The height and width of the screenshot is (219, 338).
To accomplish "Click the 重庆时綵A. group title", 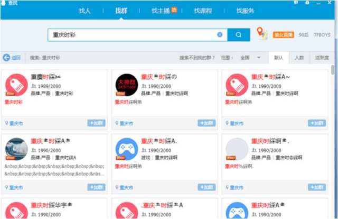I will (x=159, y=141).
